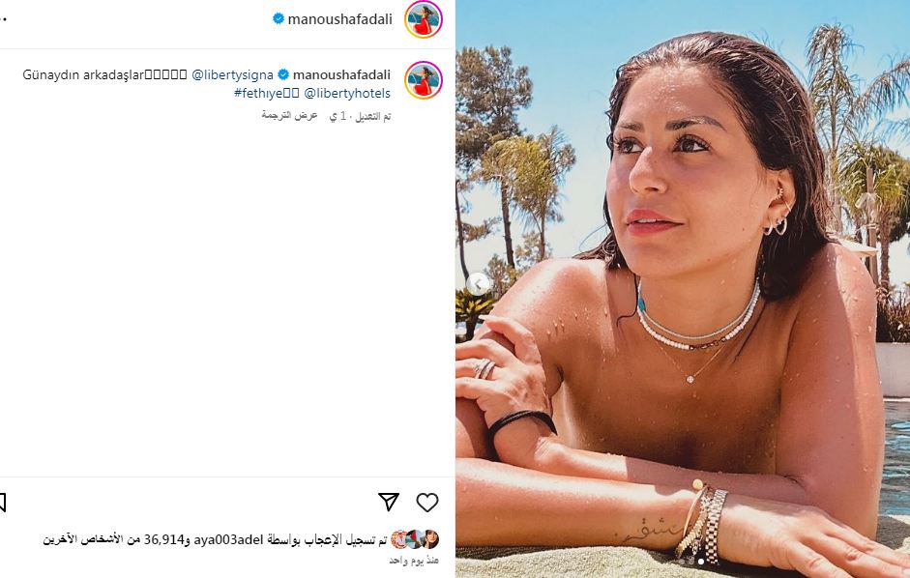910x578 pixels.
Task: Click manoushafadali username in the caption
Action: point(341,74)
